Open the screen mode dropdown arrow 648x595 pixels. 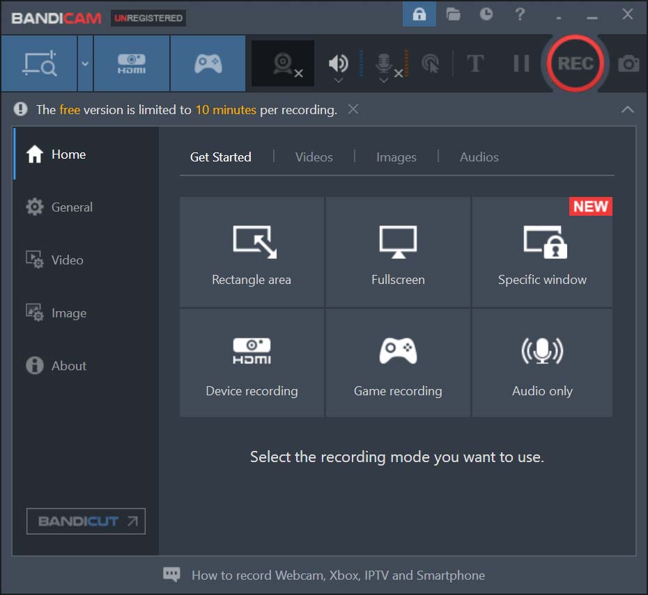pos(85,63)
